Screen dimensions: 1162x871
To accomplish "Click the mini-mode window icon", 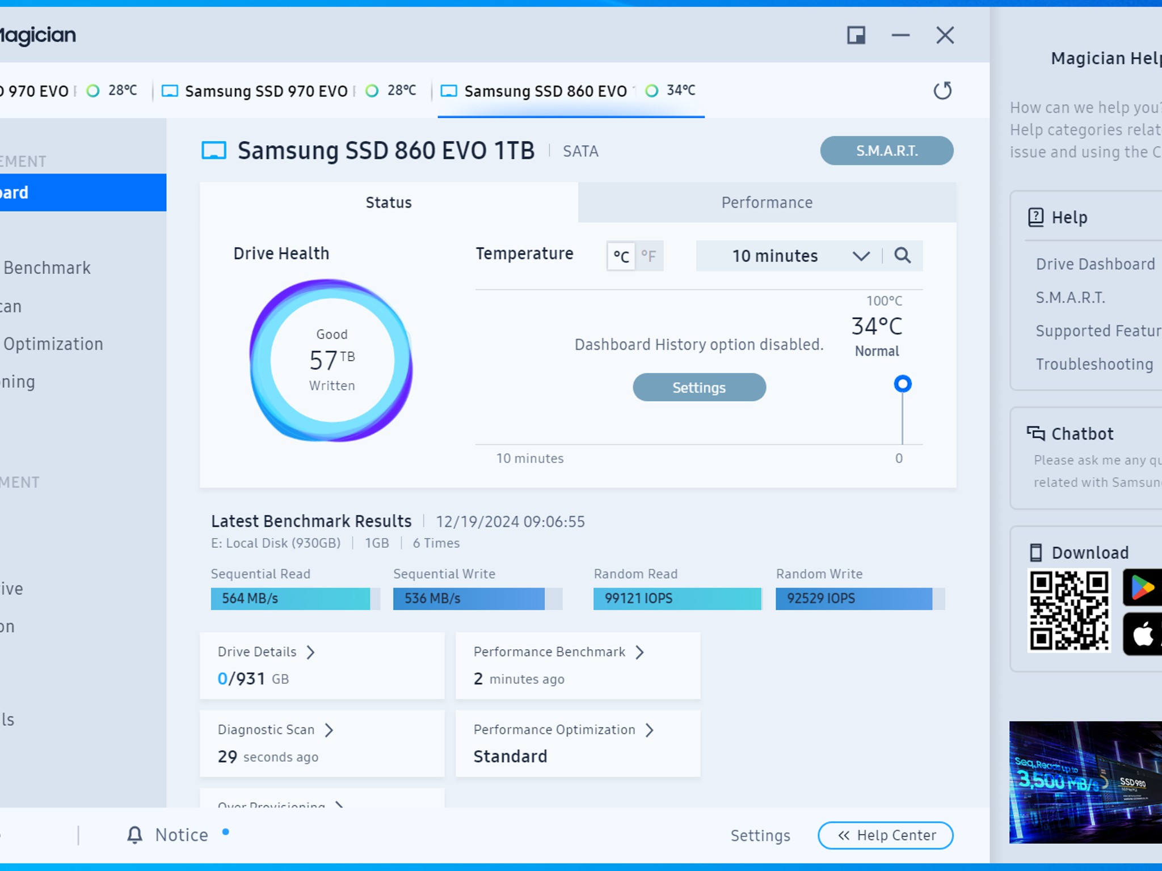I will coord(856,35).
